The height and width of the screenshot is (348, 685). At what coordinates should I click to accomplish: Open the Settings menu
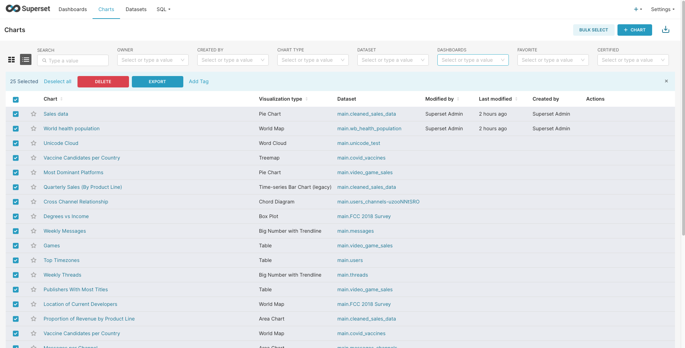(662, 9)
